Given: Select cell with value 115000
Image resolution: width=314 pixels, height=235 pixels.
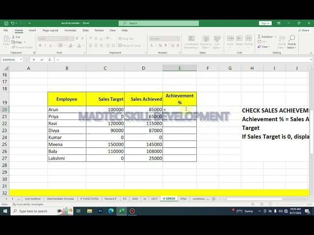Looking at the screenshot, I should (x=144, y=123).
